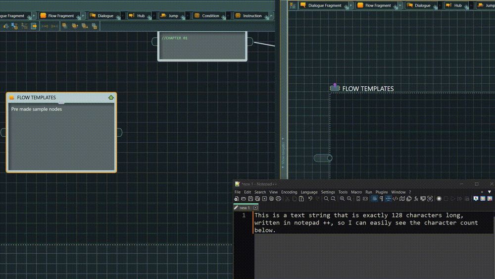Click the Undo icon in Notepad++
The height and width of the screenshot is (279, 495).
click(310, 199)
